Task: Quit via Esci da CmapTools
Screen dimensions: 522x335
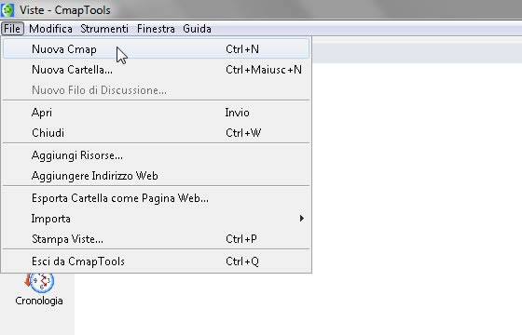Action: 157,261
